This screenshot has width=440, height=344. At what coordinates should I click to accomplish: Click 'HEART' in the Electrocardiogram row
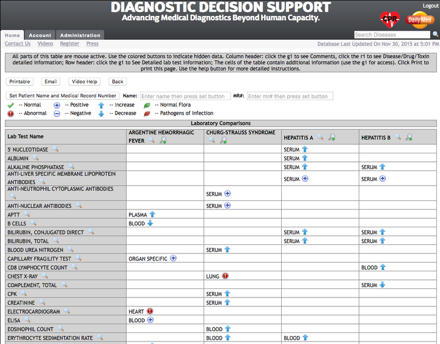tap(136, 312)
